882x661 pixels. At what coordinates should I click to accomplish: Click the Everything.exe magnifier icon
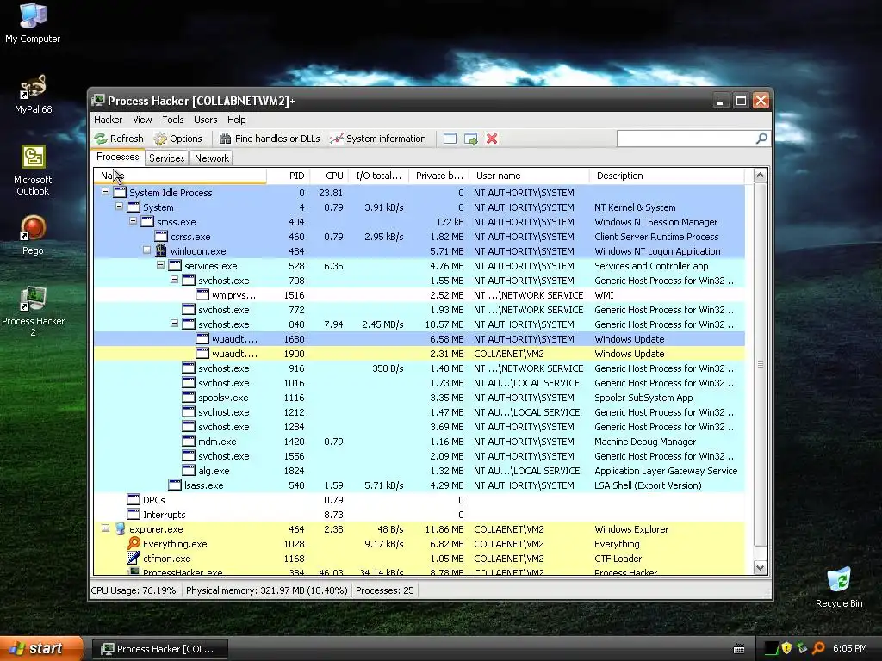[134, 544]
